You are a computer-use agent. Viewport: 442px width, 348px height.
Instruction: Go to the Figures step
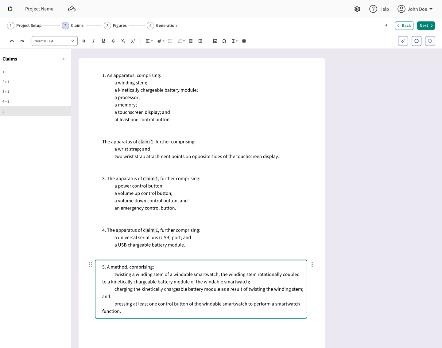[115, 26]
